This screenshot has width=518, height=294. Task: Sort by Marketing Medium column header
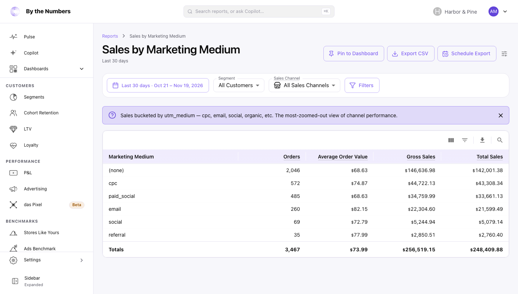pyautogui.click(x=131, y=157)
